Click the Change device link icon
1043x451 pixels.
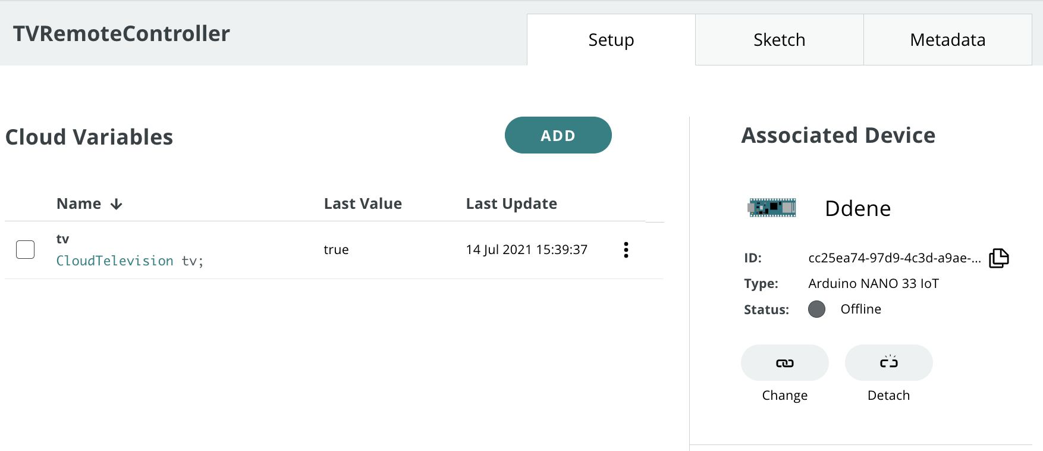point(784,363)
